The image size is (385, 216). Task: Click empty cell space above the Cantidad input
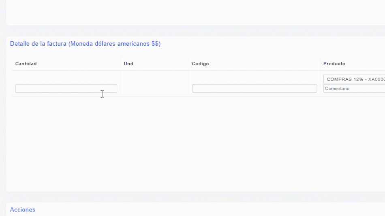click(x=66, y=77)
